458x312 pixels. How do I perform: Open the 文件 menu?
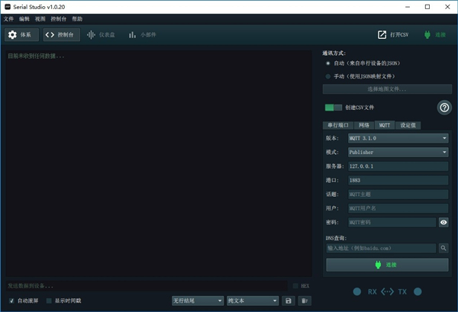(x=9, y=18)
